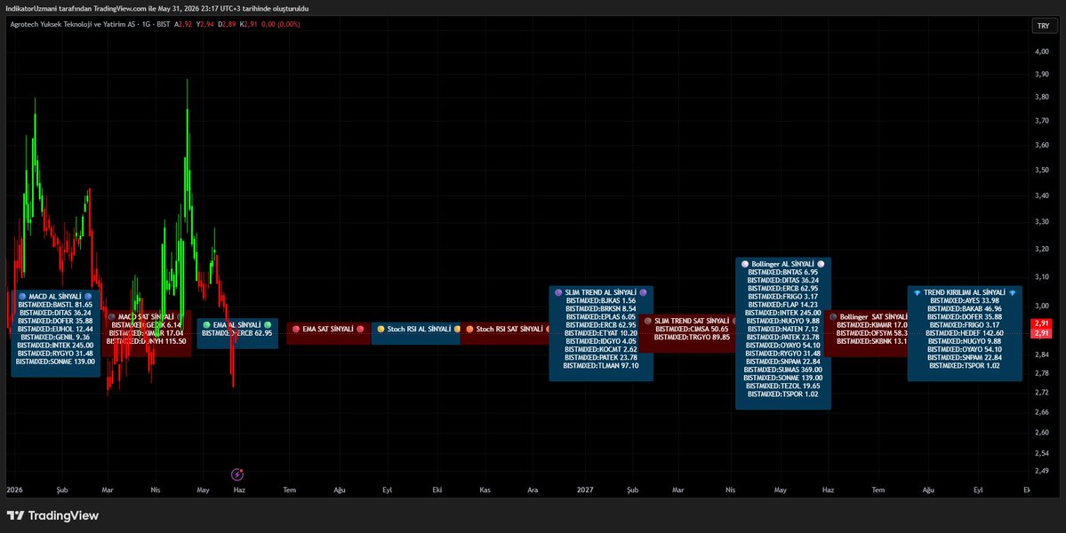Click BISTMIXED:KOCMT 2.62 row
Image resolution: width=1066 pixels, height=533 pixels.
(x=601, y=350)
